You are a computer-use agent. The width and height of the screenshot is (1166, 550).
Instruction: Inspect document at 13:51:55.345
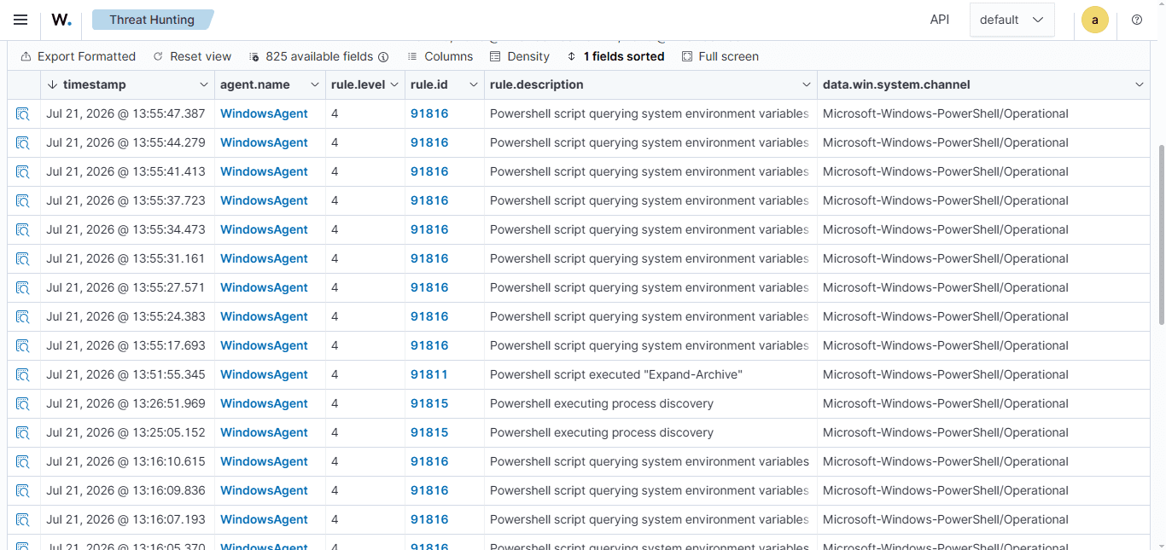pyautogui.click(x=23, y=374)
